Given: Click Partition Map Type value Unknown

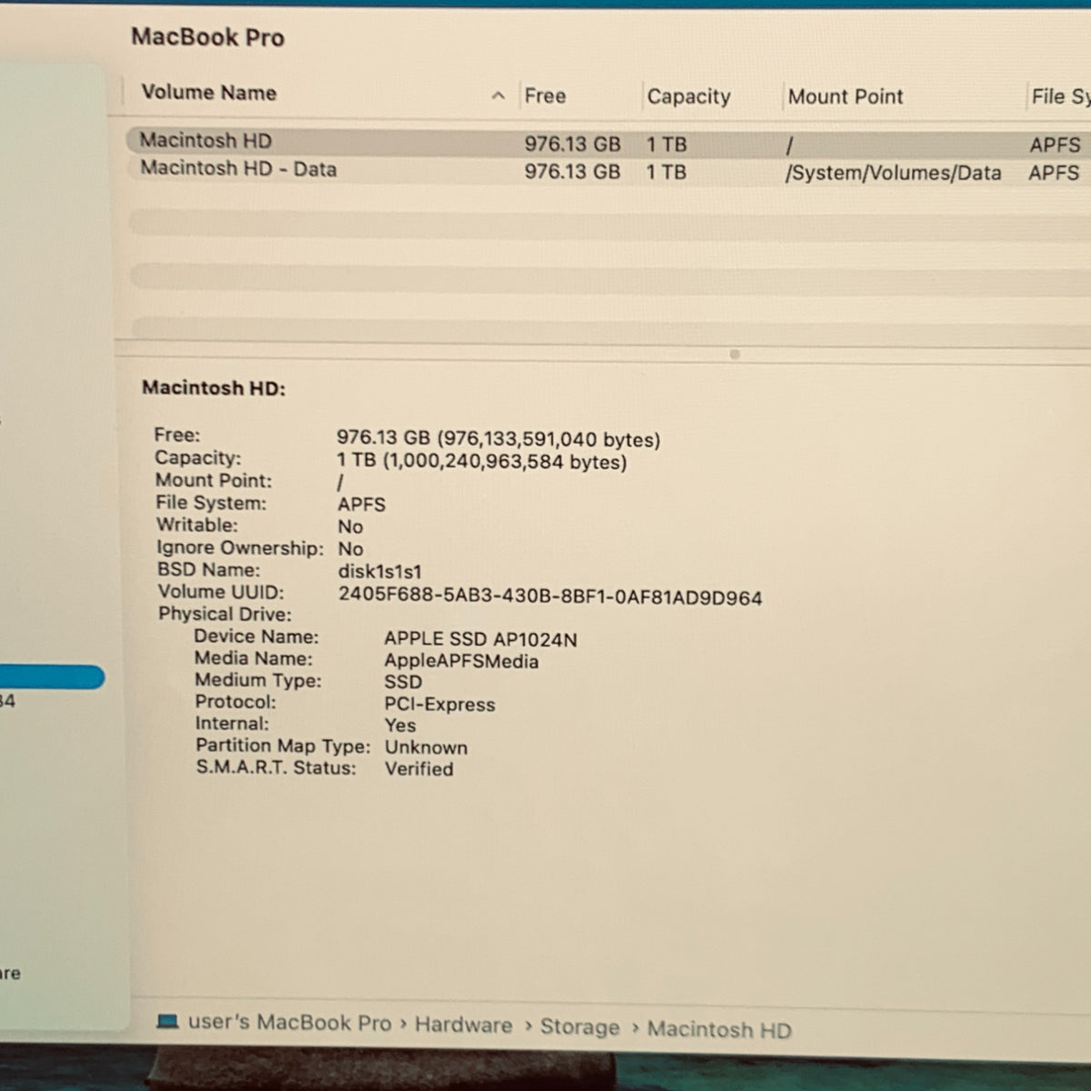Looking at the screenshot, I should click(425, 747).
